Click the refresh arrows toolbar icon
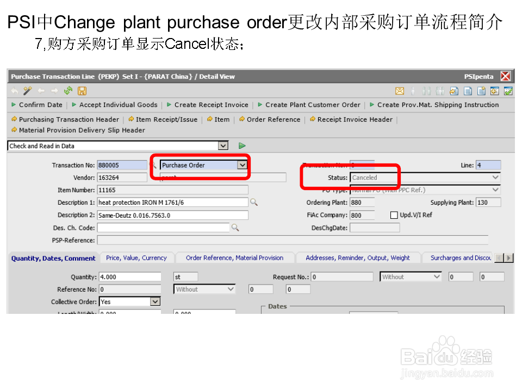Viewport: 522px width, 391px height. [x=67, y=91]
